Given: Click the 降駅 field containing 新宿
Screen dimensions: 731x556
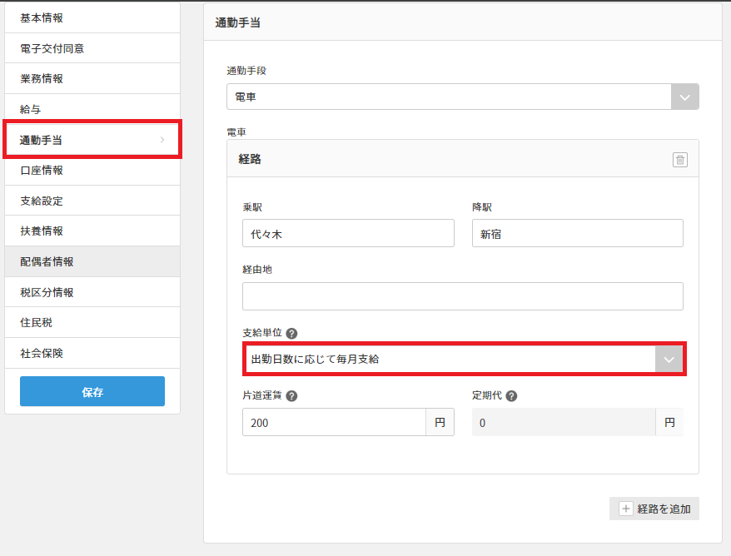Looking at the screenshot, I should 578,234.
